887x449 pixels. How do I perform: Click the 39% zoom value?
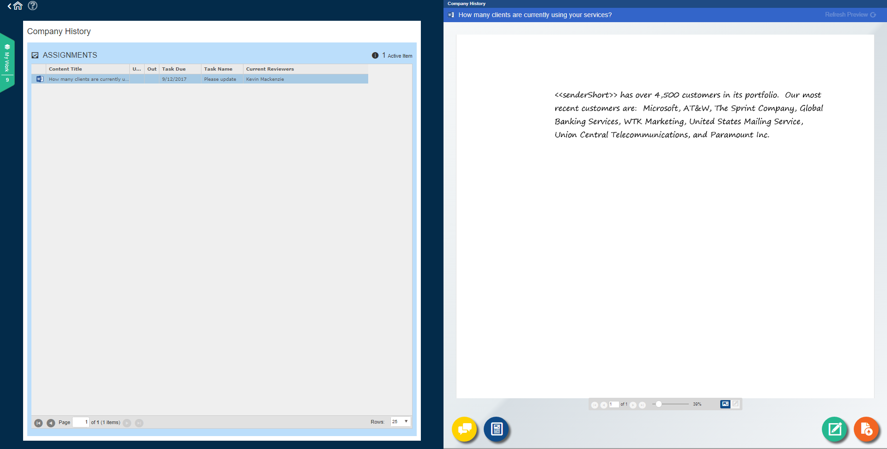697,404
